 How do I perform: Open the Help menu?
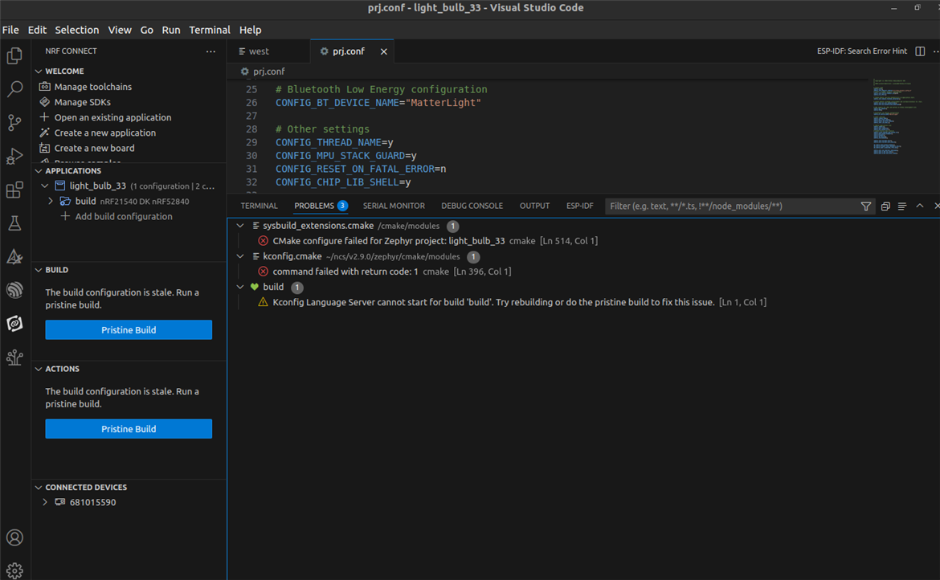pyautogui.click(x=250, y=30)
